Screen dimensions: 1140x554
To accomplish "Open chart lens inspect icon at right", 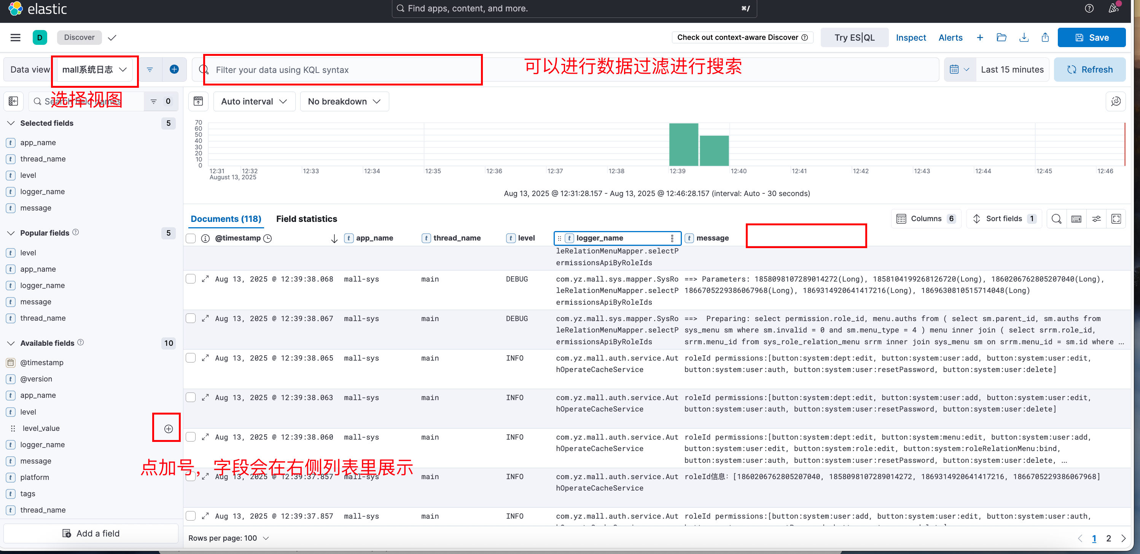I will [1116, 101].
